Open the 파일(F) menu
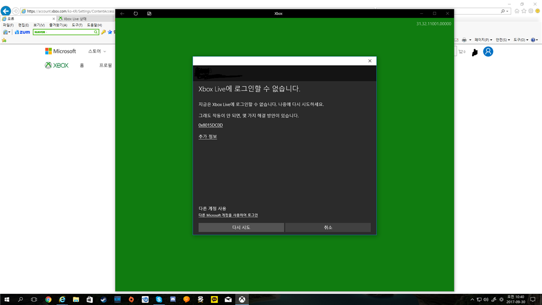This screenshot has width=542, height=305. point(8,25)
